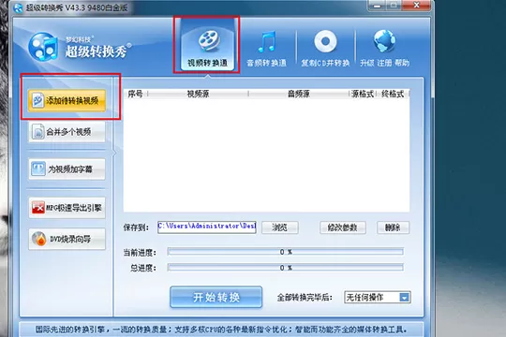This screenshot has width=506, height=337.
Task: Click the 超级转换秀 logo icon
Action: (43, 47)
